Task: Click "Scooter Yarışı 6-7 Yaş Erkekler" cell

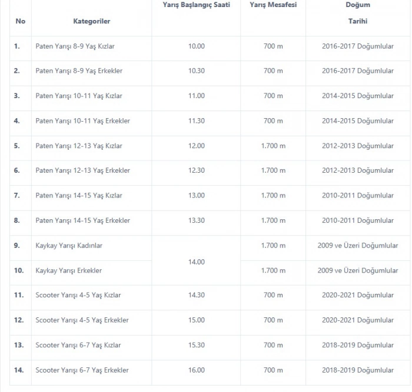Action: pos(82,370)
